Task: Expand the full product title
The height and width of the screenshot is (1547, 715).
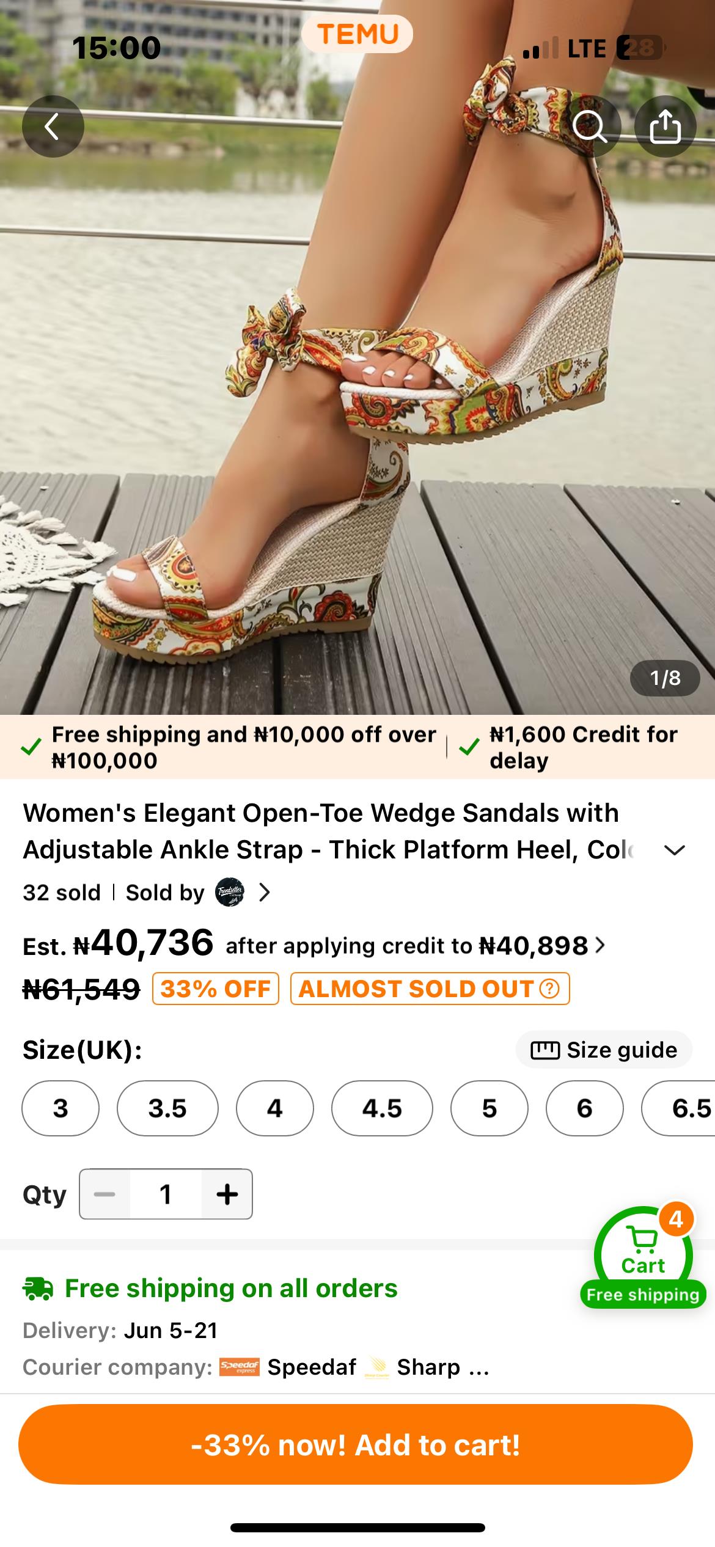Action: (674, 850)
